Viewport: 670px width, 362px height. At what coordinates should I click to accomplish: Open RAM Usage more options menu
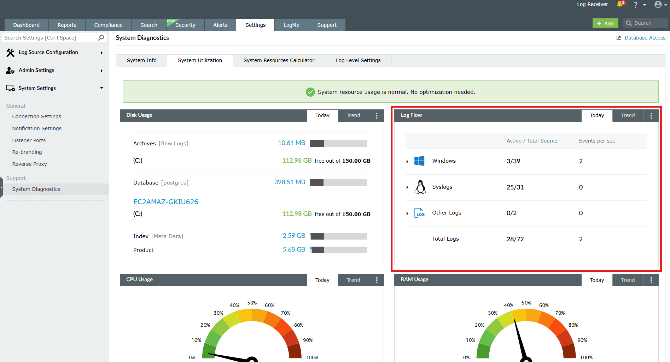[x=651, y=280]
